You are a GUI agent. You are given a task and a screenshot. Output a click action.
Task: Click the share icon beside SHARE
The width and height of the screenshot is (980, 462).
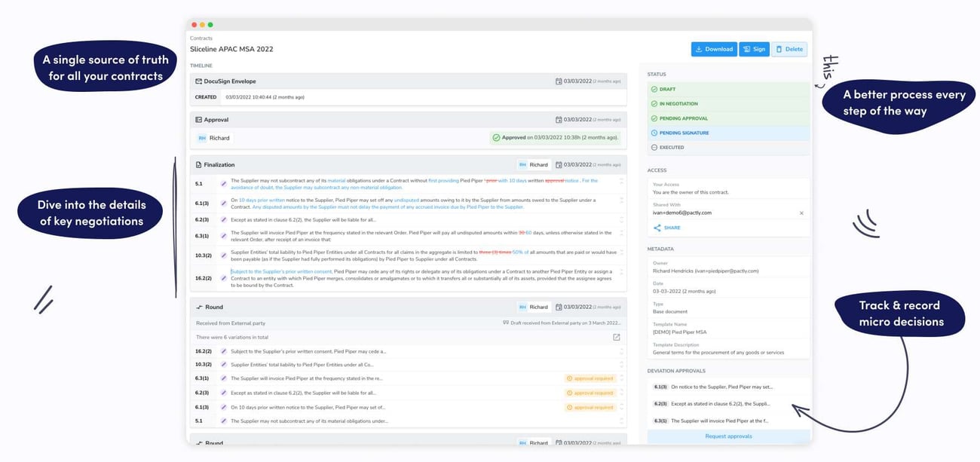click(657, 228)
